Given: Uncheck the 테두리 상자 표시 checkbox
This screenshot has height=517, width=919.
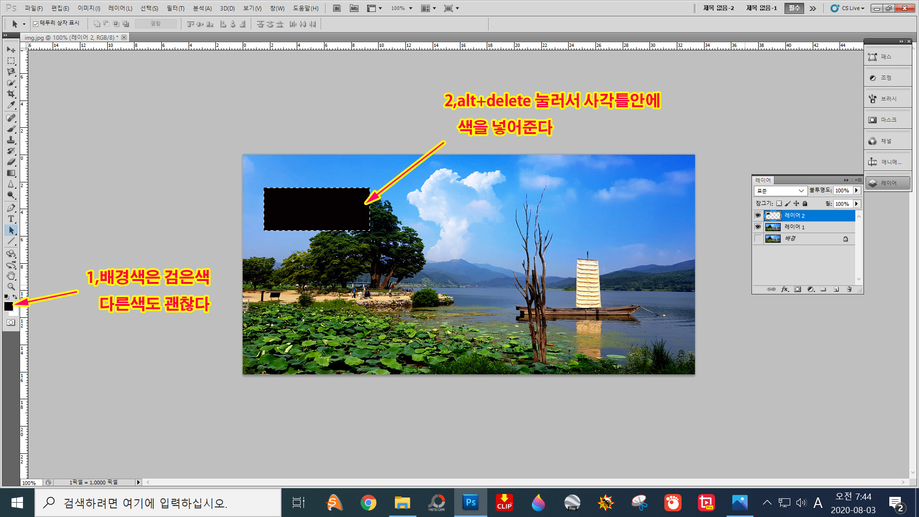Looking at the screenshot, I should [x=36, y=23].
